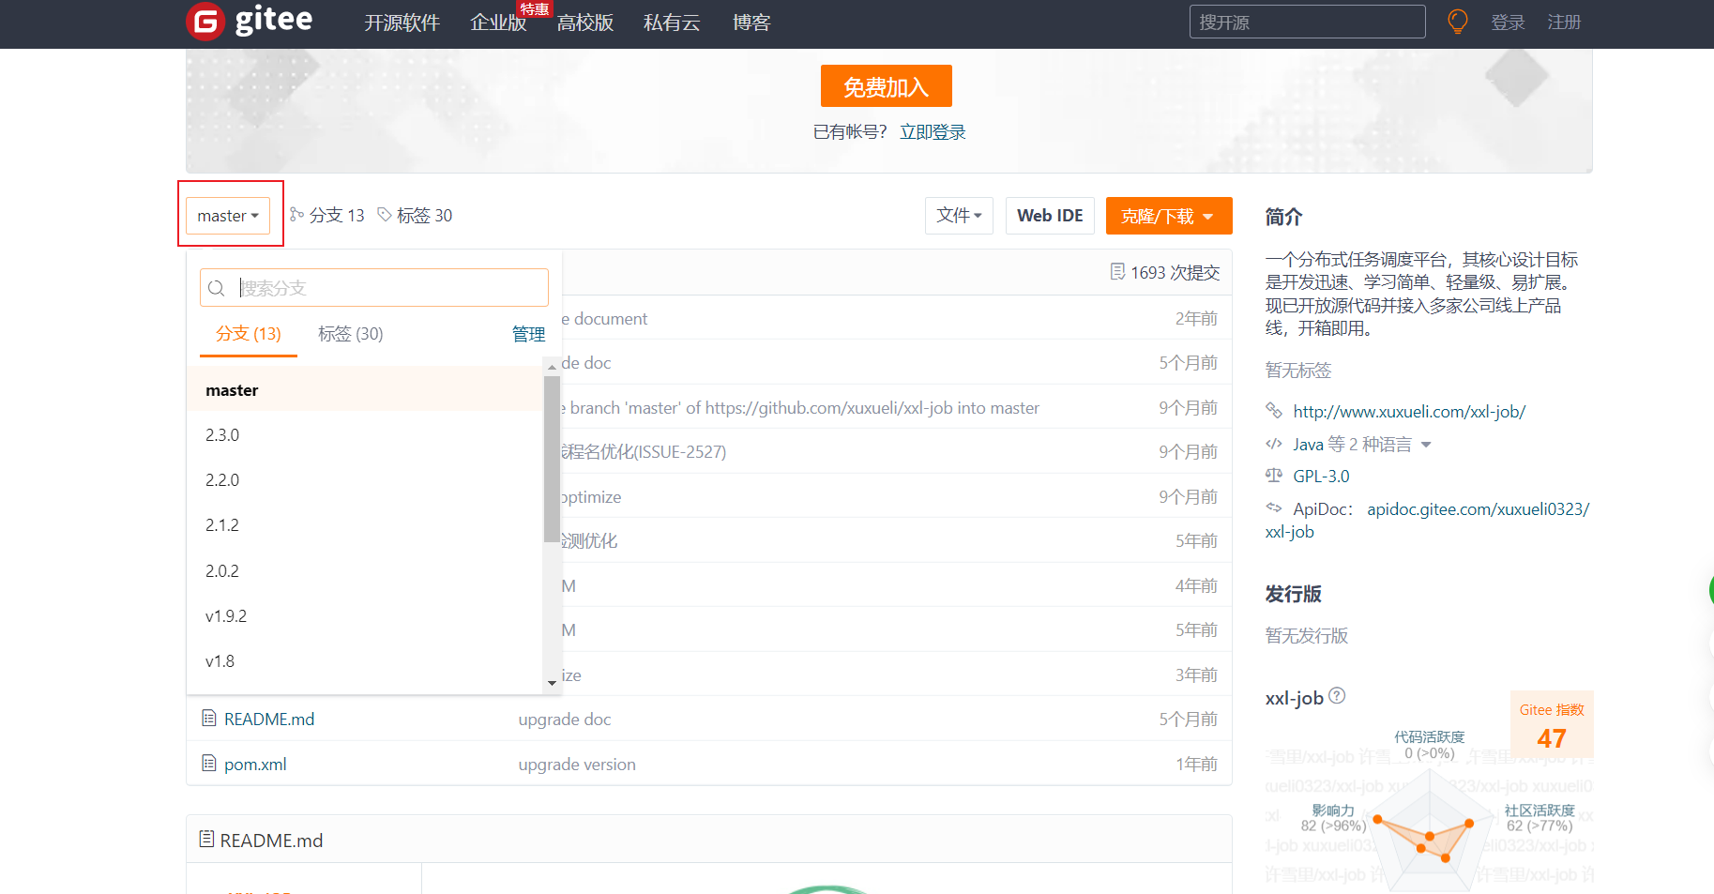The image size is (1714, 894).
Task: Open the 文件 dropdown menu
Action: (x=959, y=216)
